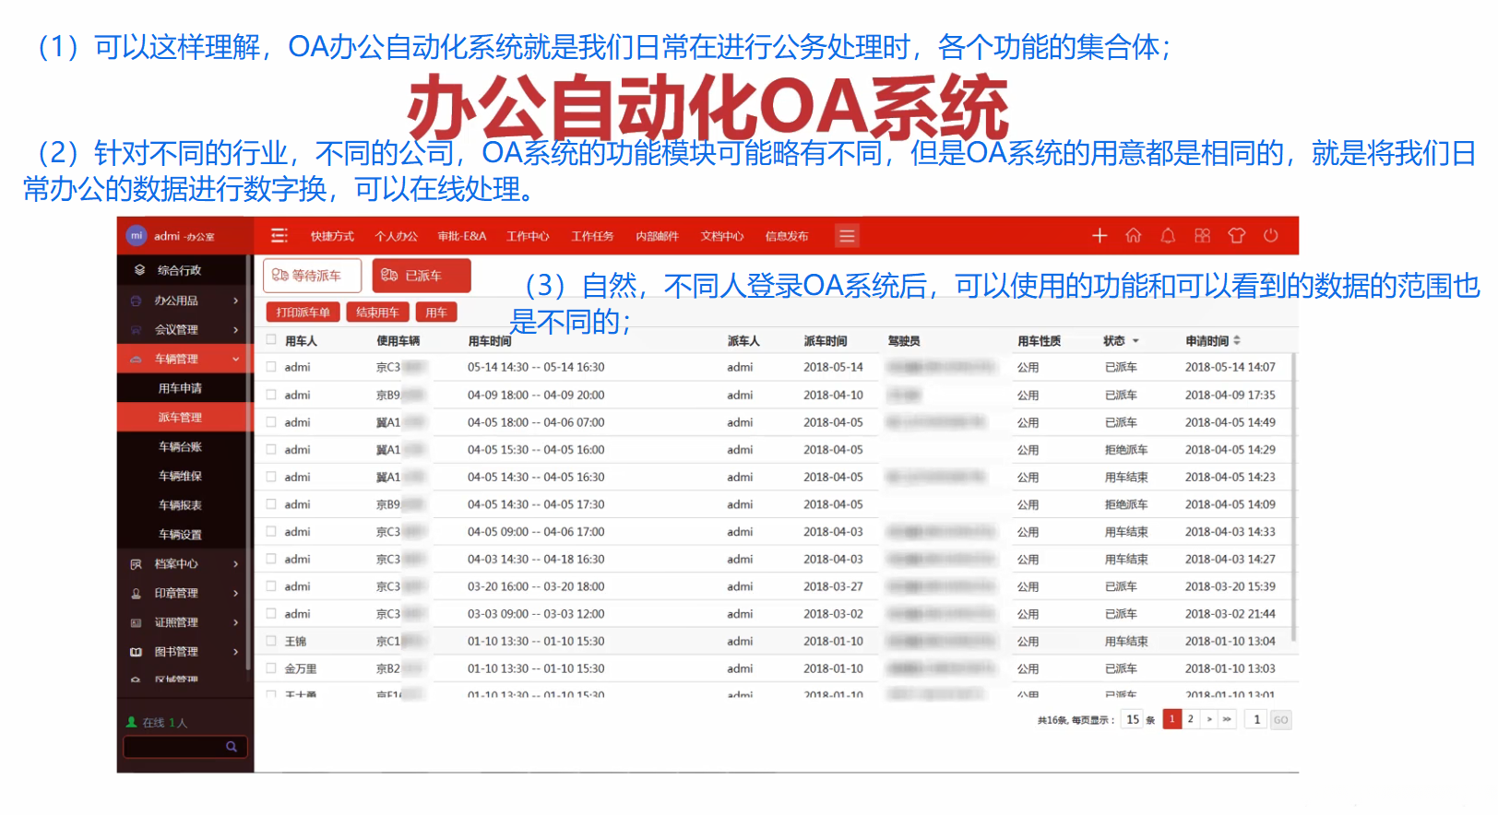1498x815 pixels.
Task: Check the row for 王锦
Action: pyautogui.click(x=271, y=641)
